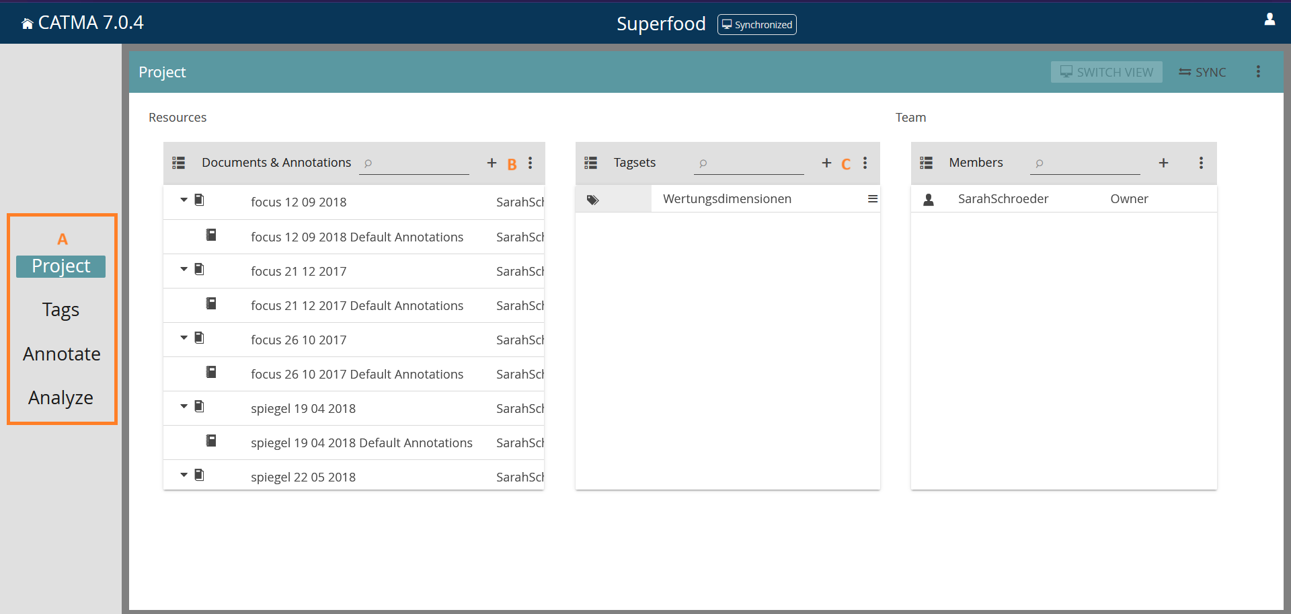Image resolution: width=1291 pixels, height=614 pixels.
Task: Click document icon of focus 21 12 2017
Action: pyautogui.click(x=199, y=269)
